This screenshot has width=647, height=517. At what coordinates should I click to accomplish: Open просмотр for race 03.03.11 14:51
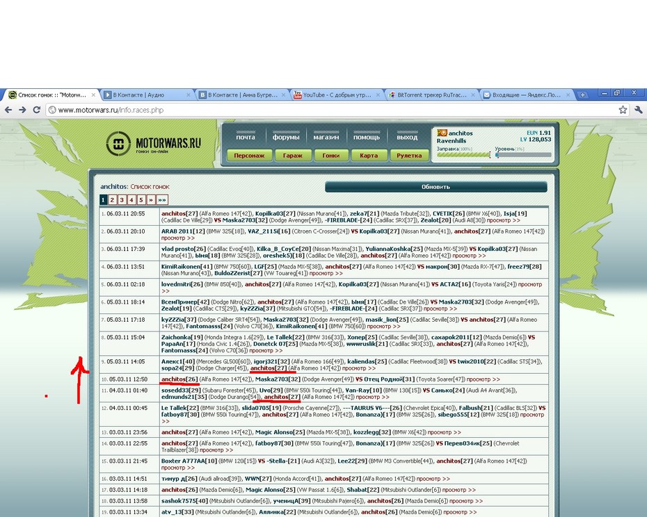(433, 479)
